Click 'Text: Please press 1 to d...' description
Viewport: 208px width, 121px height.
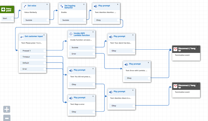point(31,43)
